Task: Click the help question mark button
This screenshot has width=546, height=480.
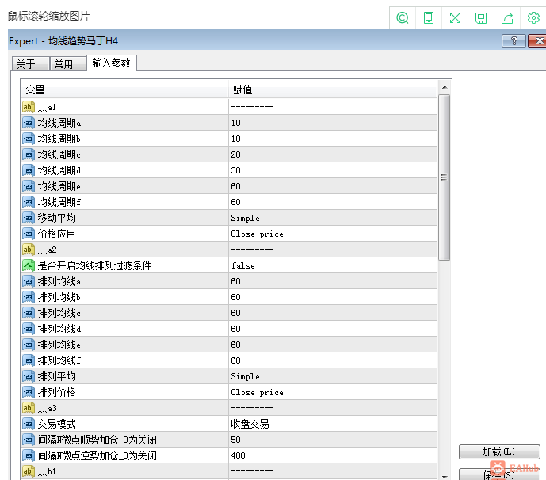Action: (514, 41)
